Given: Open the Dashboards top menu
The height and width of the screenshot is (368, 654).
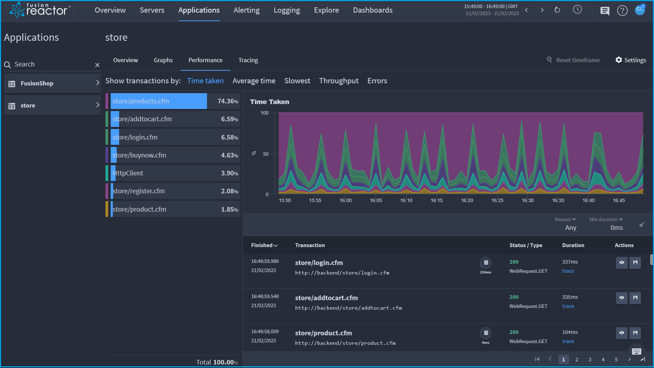Looking at the screenshot, I should (373, 10).
